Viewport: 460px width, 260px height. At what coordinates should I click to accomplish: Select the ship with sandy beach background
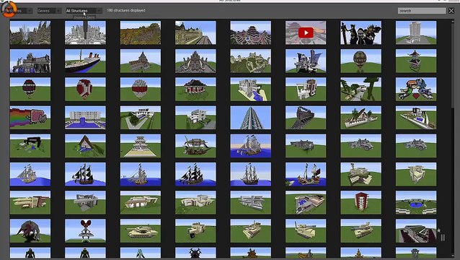pos(251,146)
